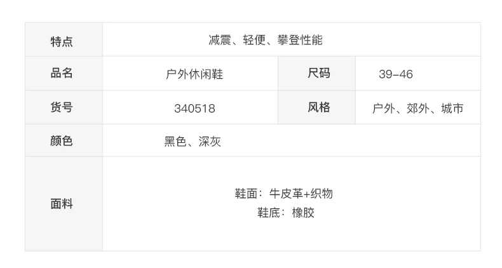Select the 黑色 color text
The height and width of the screenshot is (268, 502).
click(175, 142)
